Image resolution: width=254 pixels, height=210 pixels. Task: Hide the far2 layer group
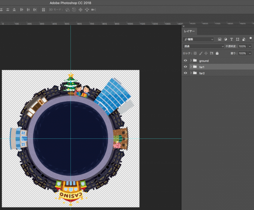point(185,73)
